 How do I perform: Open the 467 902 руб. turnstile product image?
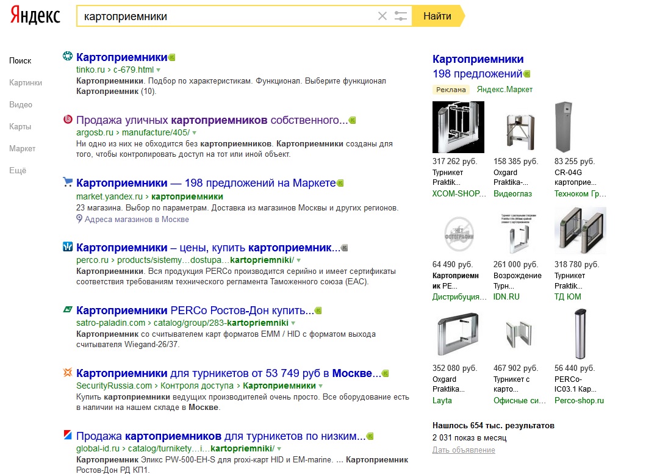tap(520, 334)
